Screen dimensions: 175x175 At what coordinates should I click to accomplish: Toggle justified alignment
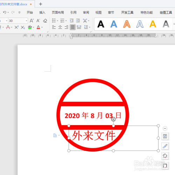pos(73,27)
